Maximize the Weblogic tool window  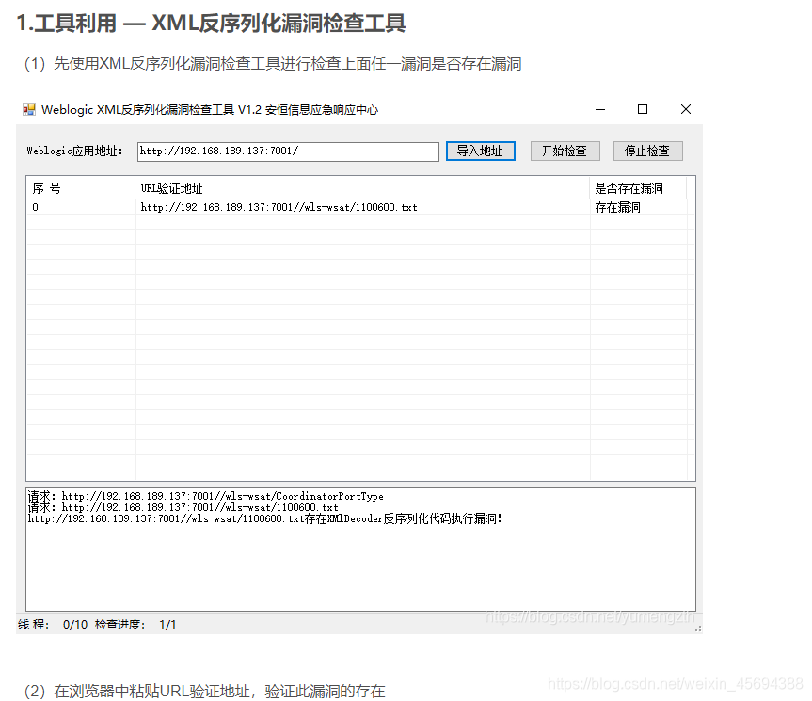click(643, 109)
